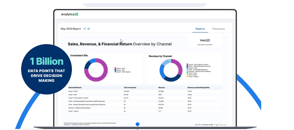Viewport: 294px width, 130px height.
Task: Click the Total Investment column header
Action: point(130,88)
